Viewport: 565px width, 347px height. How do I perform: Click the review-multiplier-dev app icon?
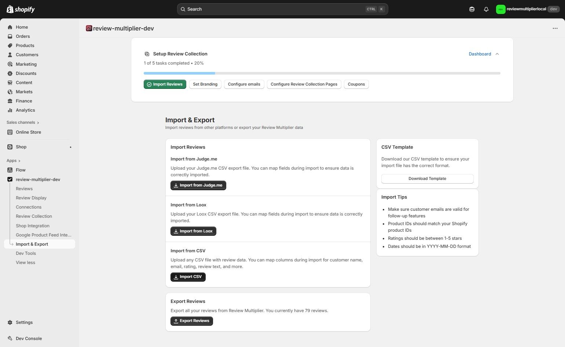pos(89,28)
